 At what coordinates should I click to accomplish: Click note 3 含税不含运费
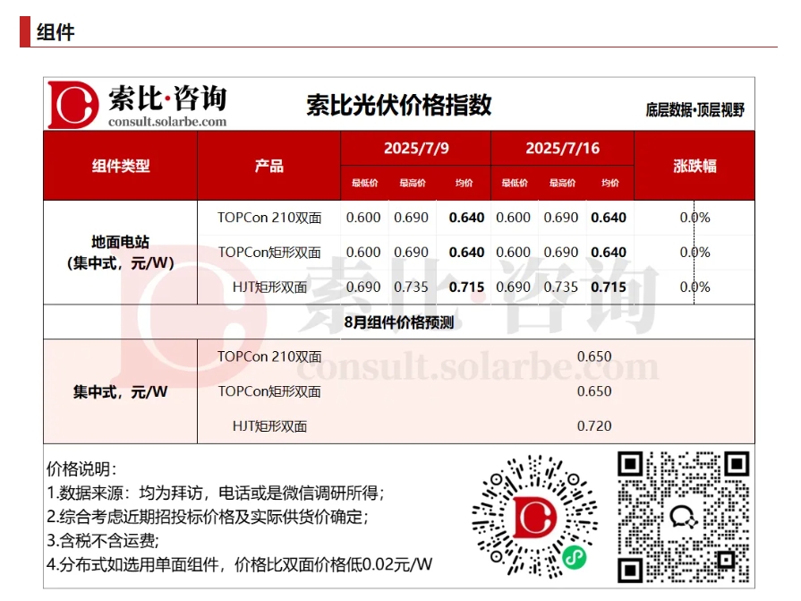tap(103, 541)
